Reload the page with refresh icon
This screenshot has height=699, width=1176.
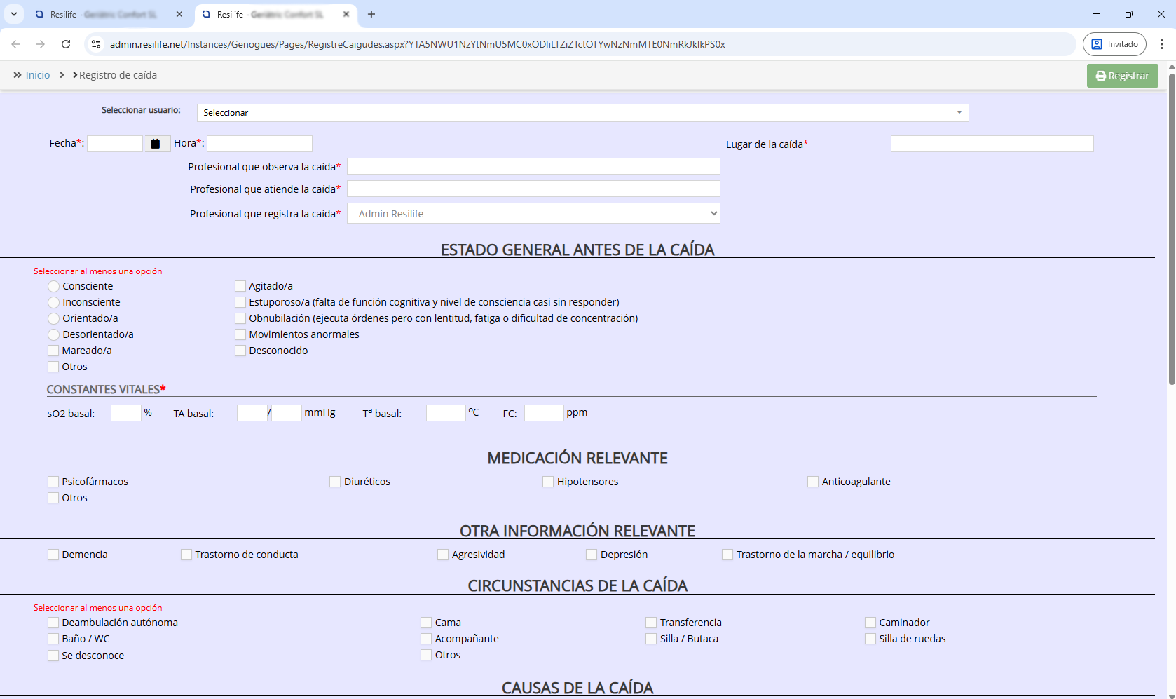coord(66,44)
